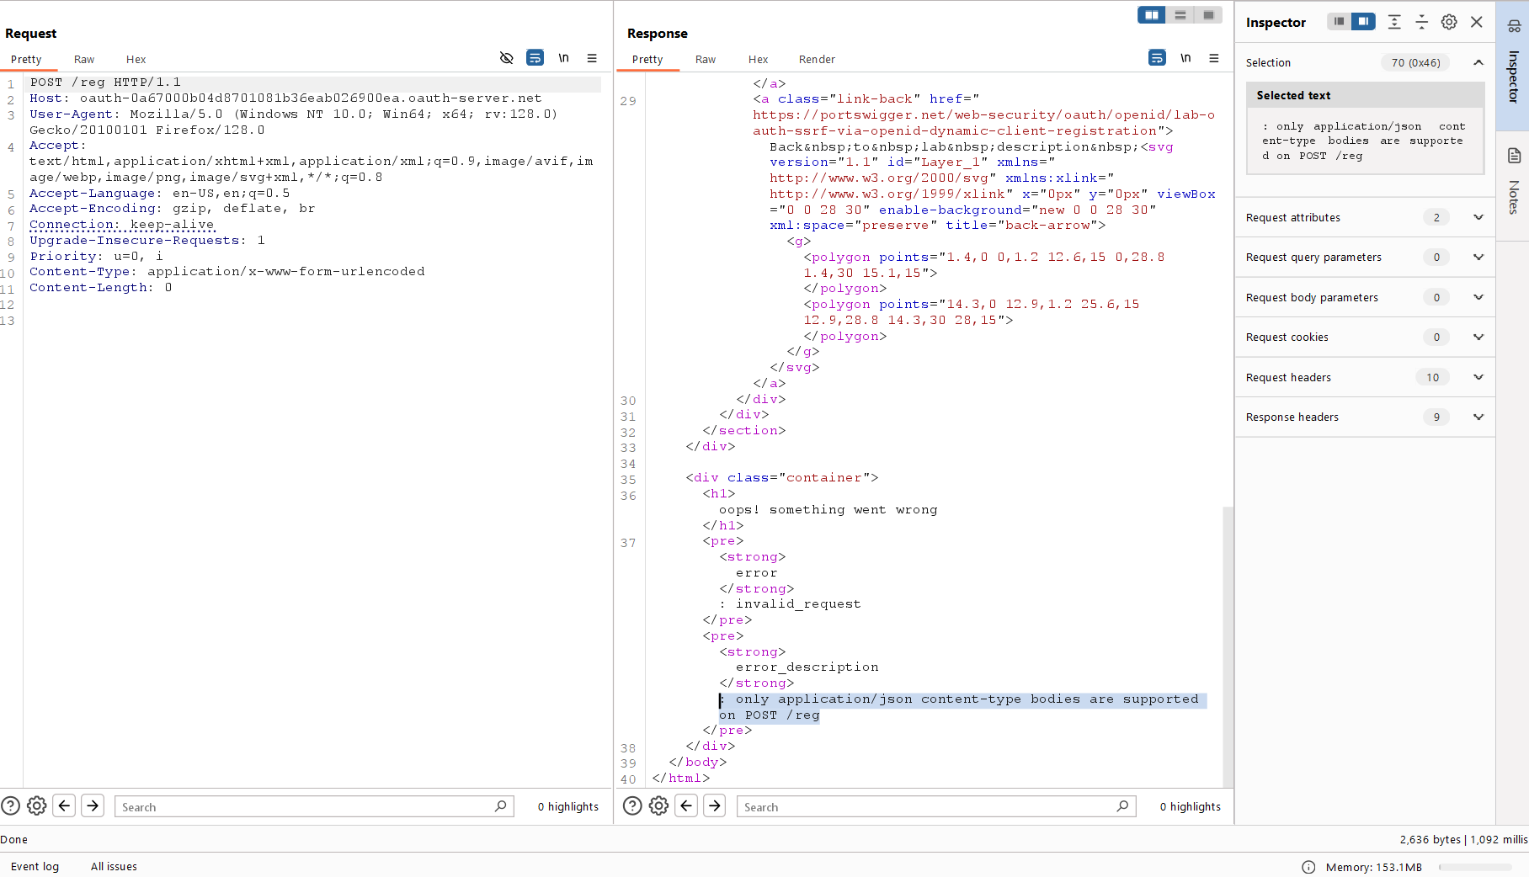Viewport: 1529px width, 877px height.
Task: Toggle hide non-printable characters eye icon in Request
Action: tap(506, 58)
